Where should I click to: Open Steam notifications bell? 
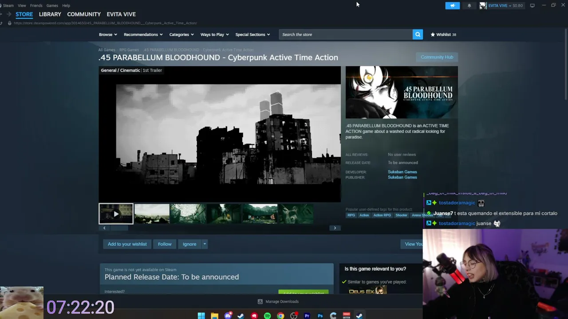(x=469, y=5)
